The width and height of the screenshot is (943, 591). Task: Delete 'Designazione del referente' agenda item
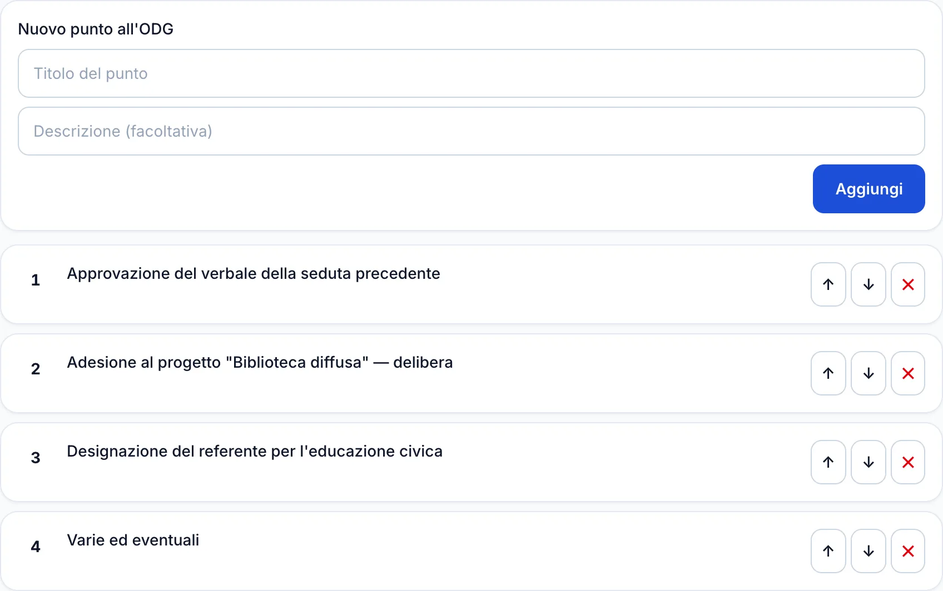coord(908,462)
